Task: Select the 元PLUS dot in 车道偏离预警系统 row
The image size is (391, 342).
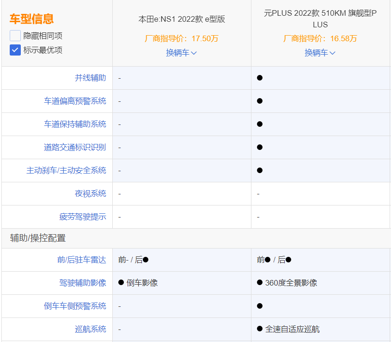Action: click(260, 101)
